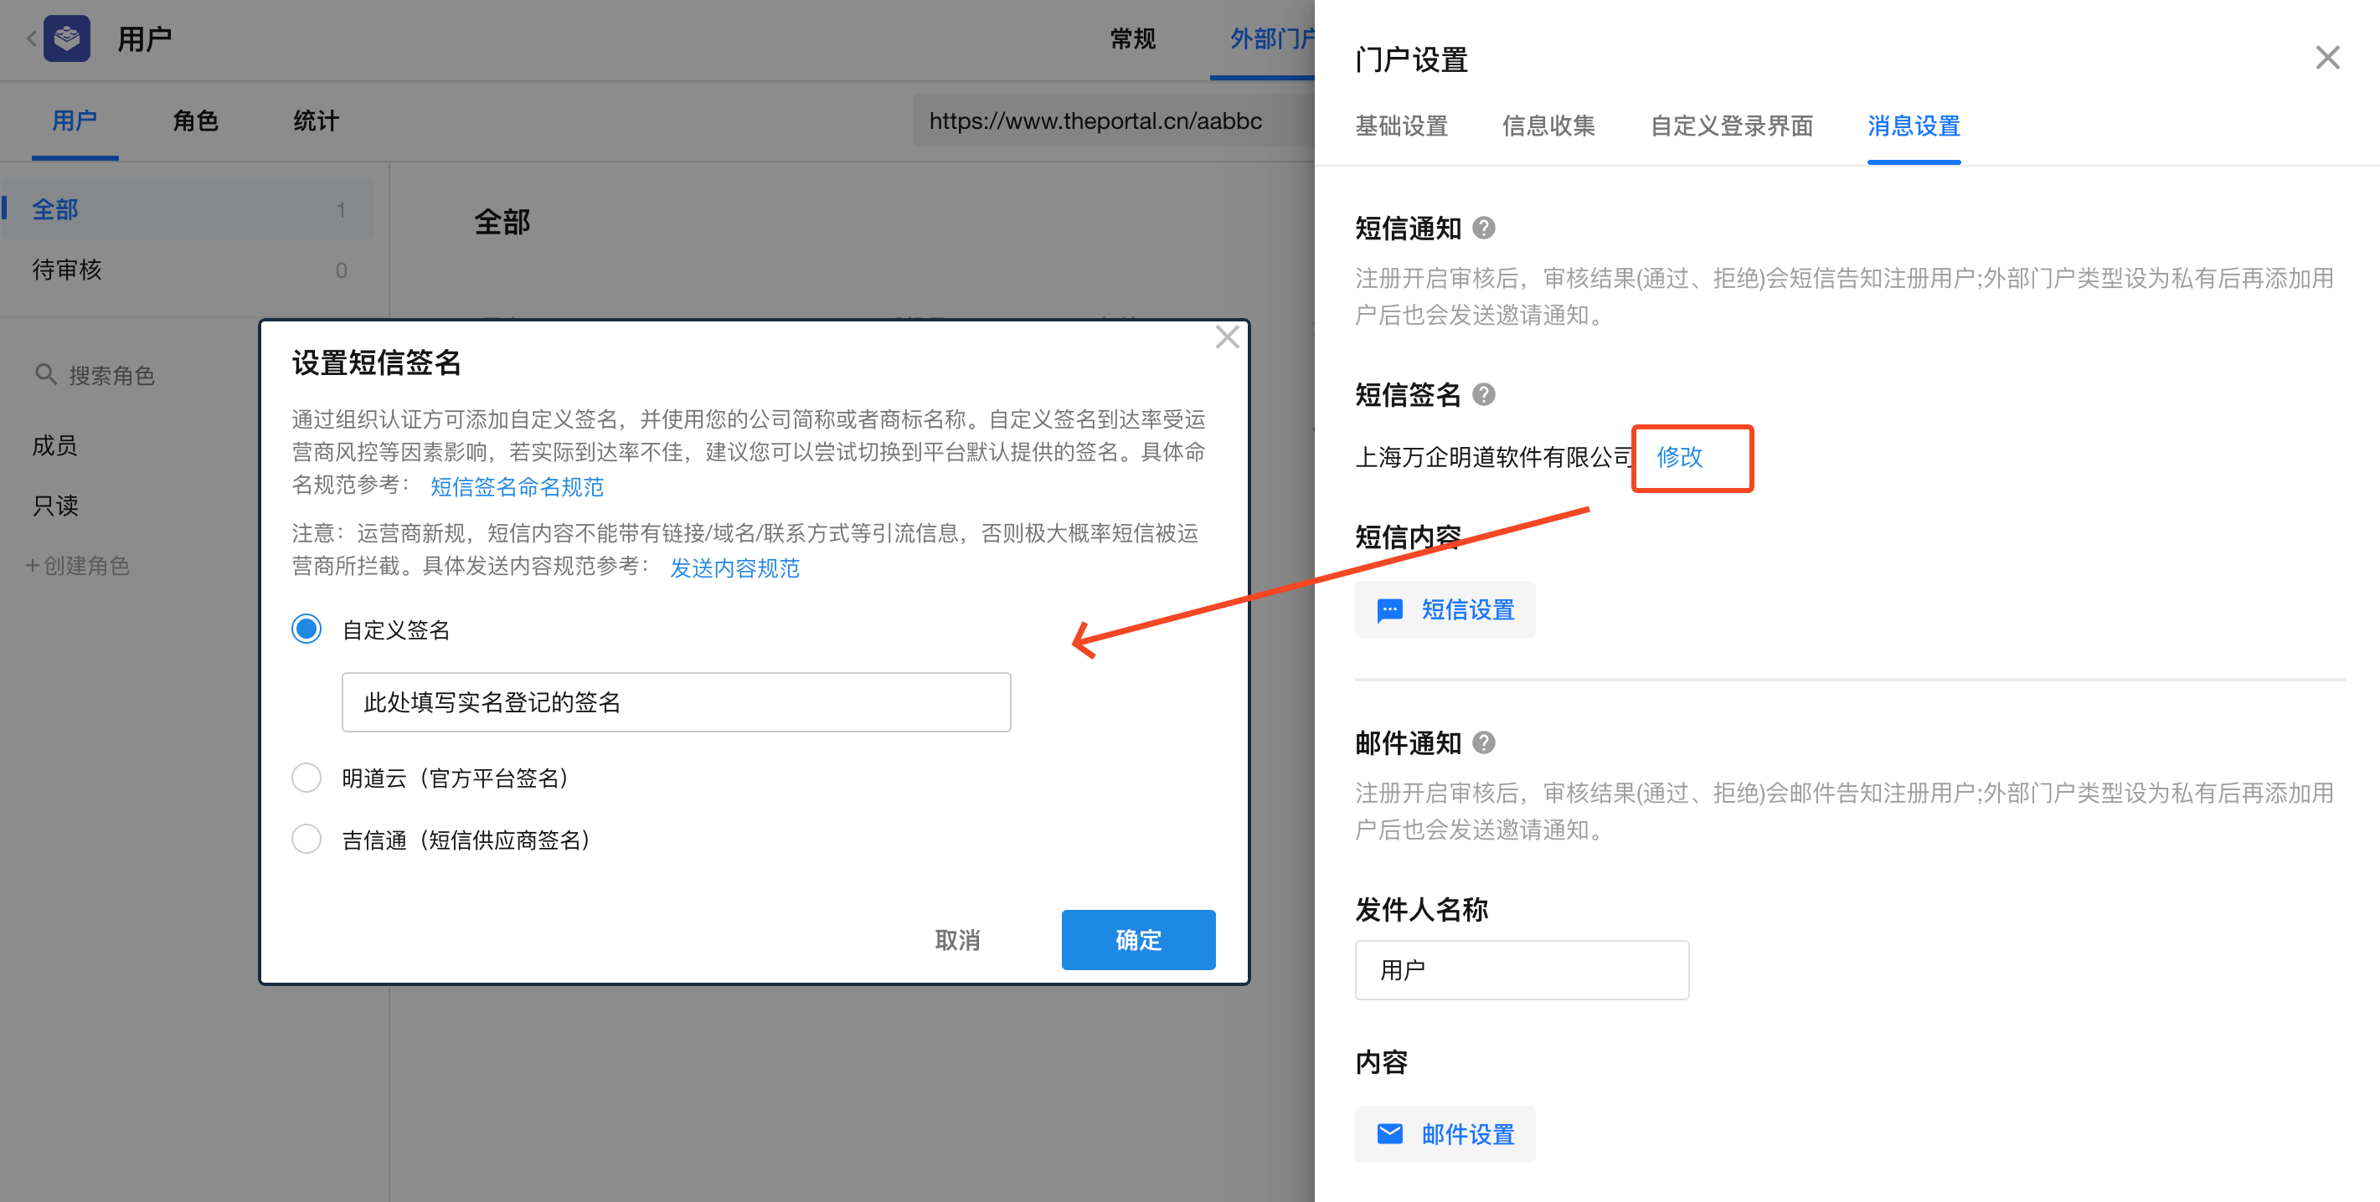Click 确定 to confirm signature
Screen dimensions: 2380x1202
1137,940
